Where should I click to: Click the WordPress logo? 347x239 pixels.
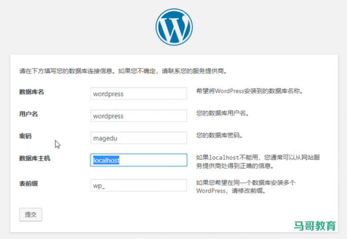[174, 27]
